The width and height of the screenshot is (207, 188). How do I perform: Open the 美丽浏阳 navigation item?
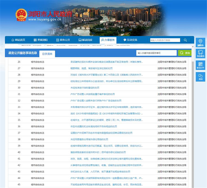[x=41, y=40]
